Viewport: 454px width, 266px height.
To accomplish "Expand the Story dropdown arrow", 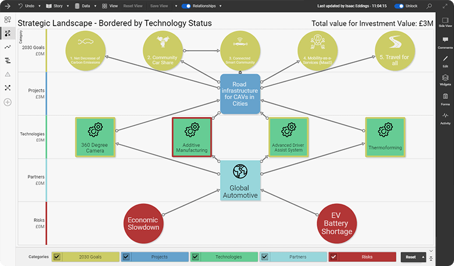I will 67,6.
